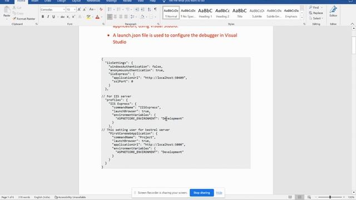This screenshot has width=356, height=200.
Task: Apply the Emphasis style
Action: coord(291,13)
